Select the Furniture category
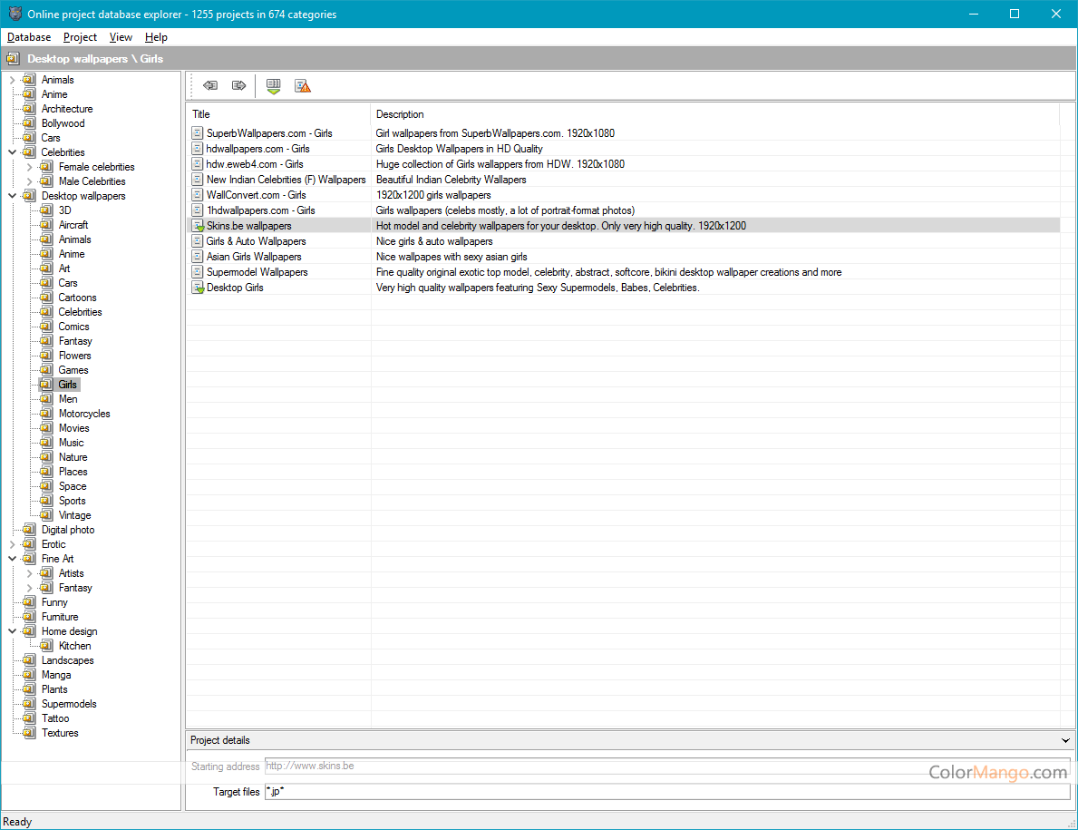This screenshot has width=1078, height=830. click(x=60, y=617)
